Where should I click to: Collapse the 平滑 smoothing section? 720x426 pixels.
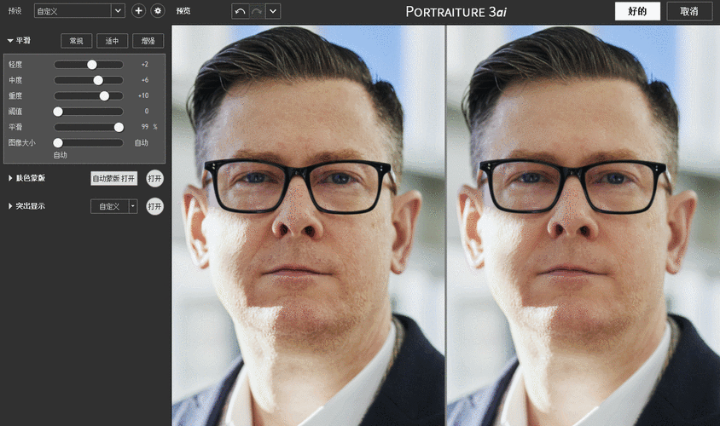(x=10, y=40)
